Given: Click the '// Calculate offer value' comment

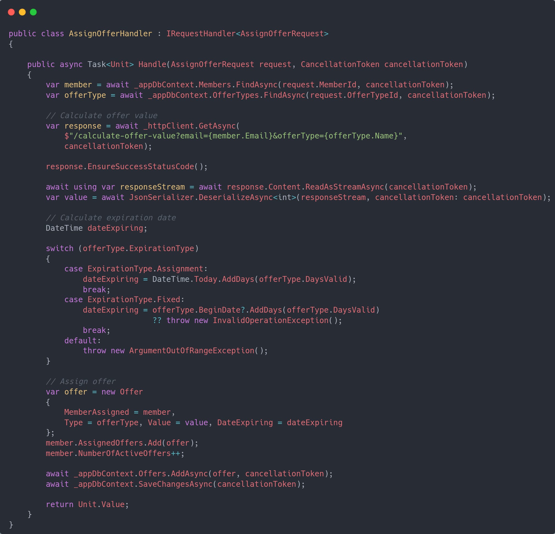Looking at the screenshot, I should click(101, 116).
